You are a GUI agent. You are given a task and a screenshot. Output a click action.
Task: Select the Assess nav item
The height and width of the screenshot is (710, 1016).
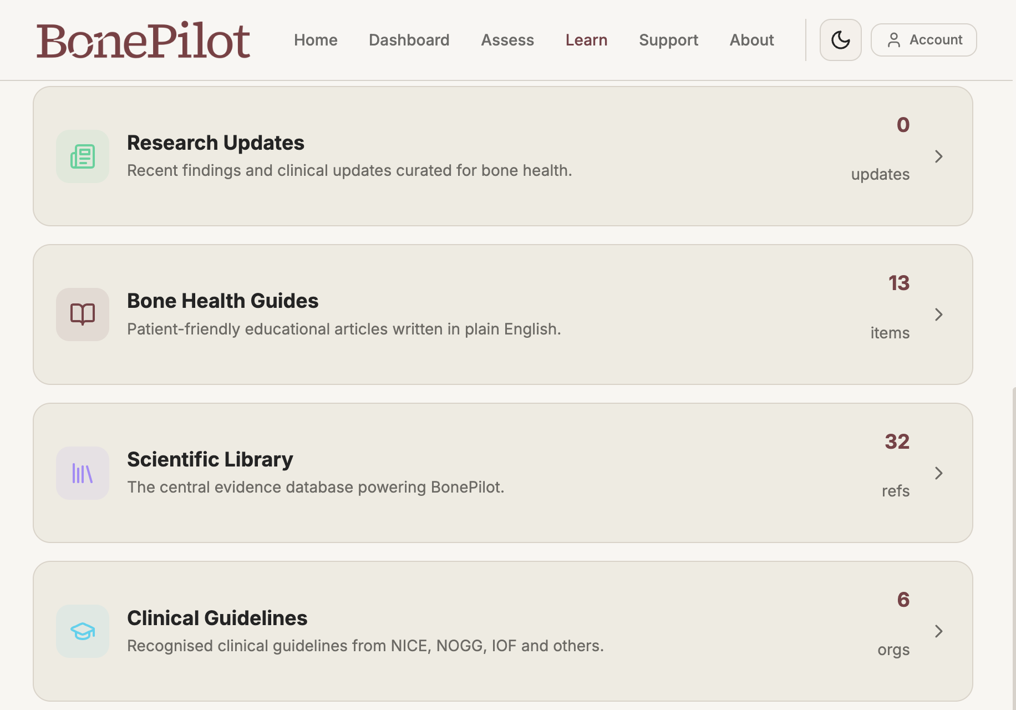[507, 40]
